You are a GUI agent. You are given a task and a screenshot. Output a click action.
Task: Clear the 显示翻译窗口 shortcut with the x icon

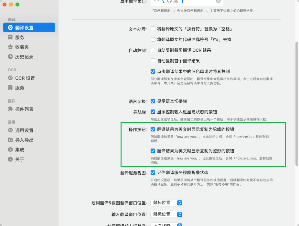click(x=218, y=1)
